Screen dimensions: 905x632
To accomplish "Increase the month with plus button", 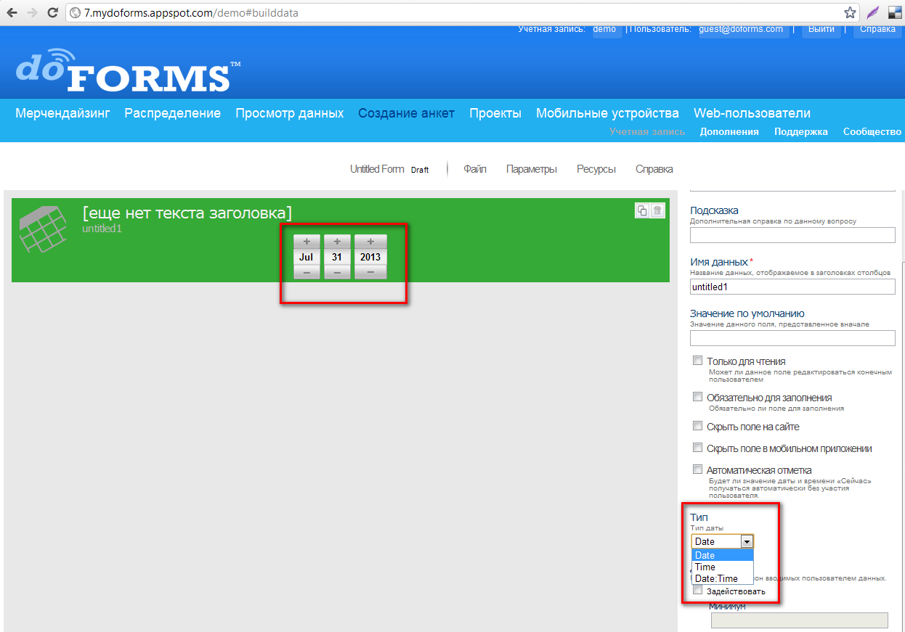I will [307, 241].
